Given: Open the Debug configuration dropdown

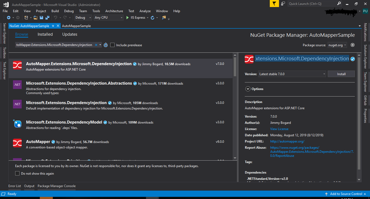Looking at the screenshot, I should [83, 18].
